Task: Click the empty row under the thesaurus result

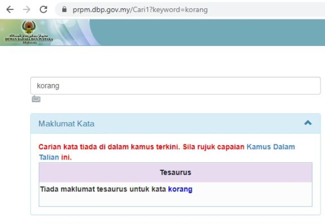Action: tap(175, 200)
